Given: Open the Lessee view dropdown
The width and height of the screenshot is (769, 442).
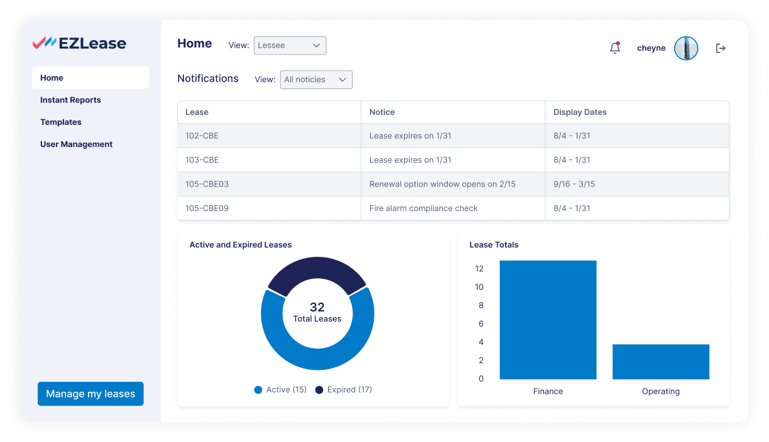Looking at the screenshot, I should [x=290, y=45].
